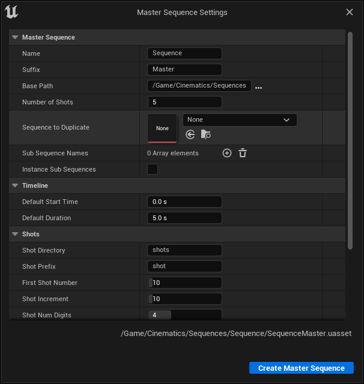This screenshot has width=364, height=384.
Task: Click the Base Path text field
Action: [x=199, y=85]
